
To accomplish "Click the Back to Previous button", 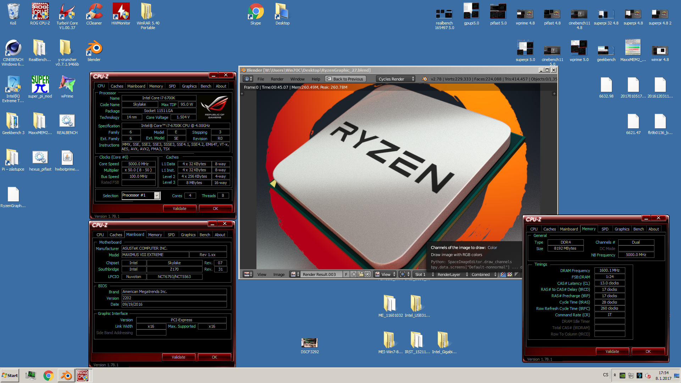I will [345, 79].
